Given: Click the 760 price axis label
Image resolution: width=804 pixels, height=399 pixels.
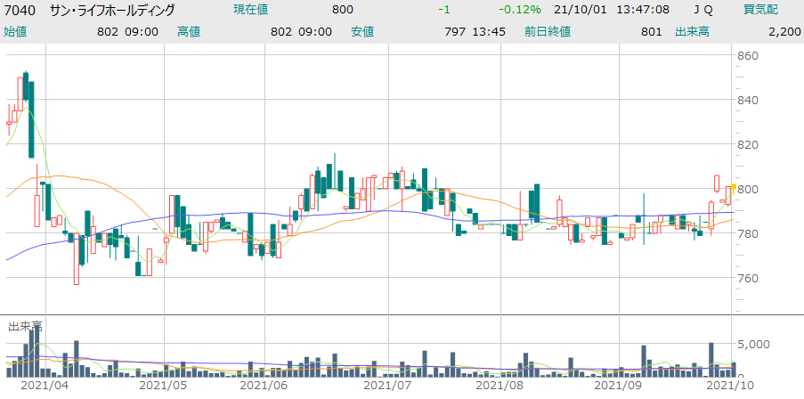Looking at the screenshot, I should click(748, 278).
